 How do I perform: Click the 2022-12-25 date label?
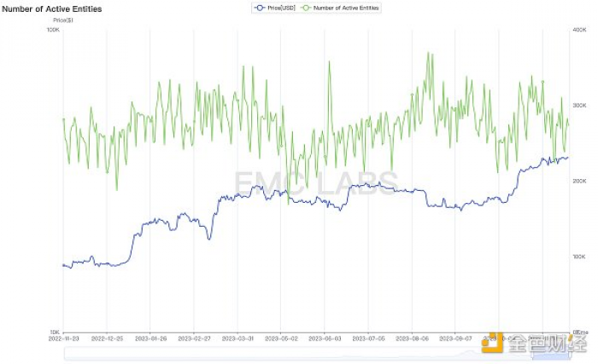click(107, 338)
